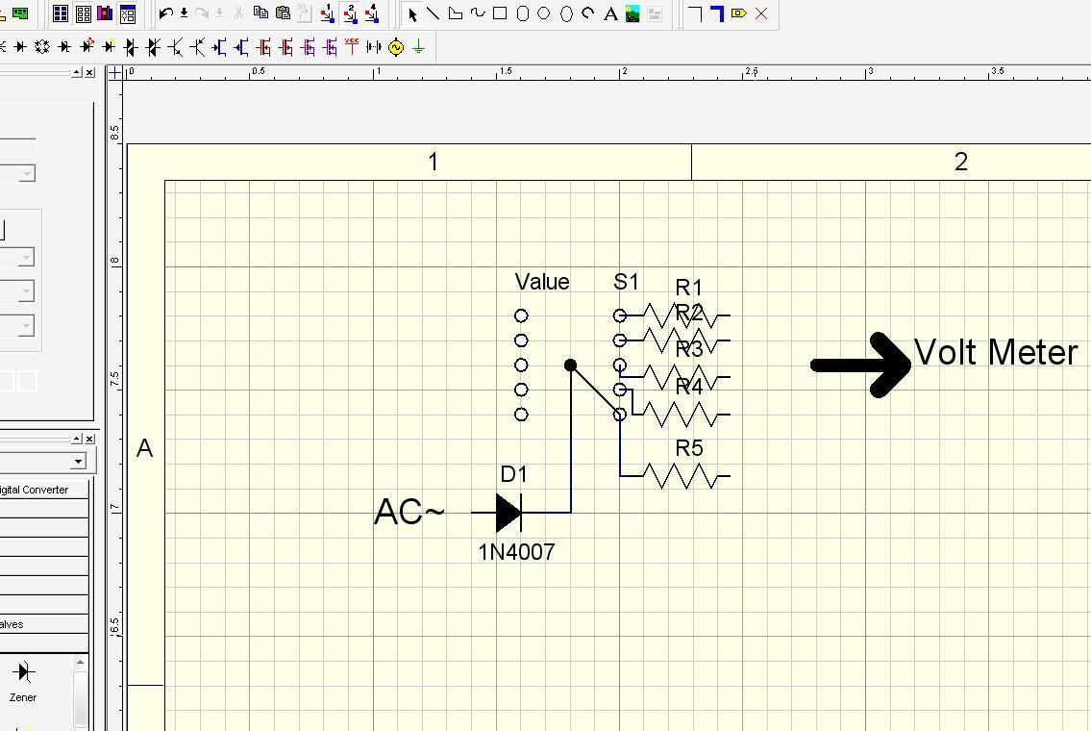The image size is (1091, 731).
Task: Choose the rectangle drawing tool
Action: pyautogui.click(x=500, y=13)
